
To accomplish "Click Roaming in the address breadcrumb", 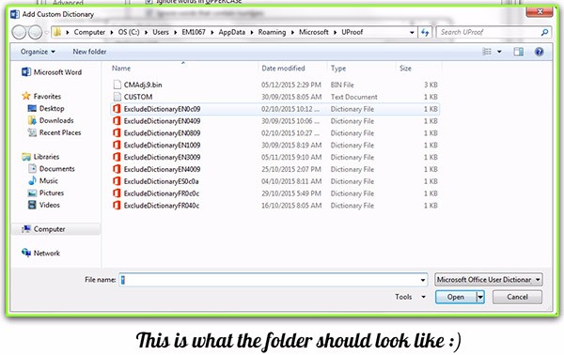I will pyautogui.click(x=272, y=32).
